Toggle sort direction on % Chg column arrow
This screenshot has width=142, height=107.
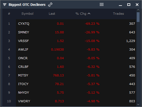(x=89, y=14)
